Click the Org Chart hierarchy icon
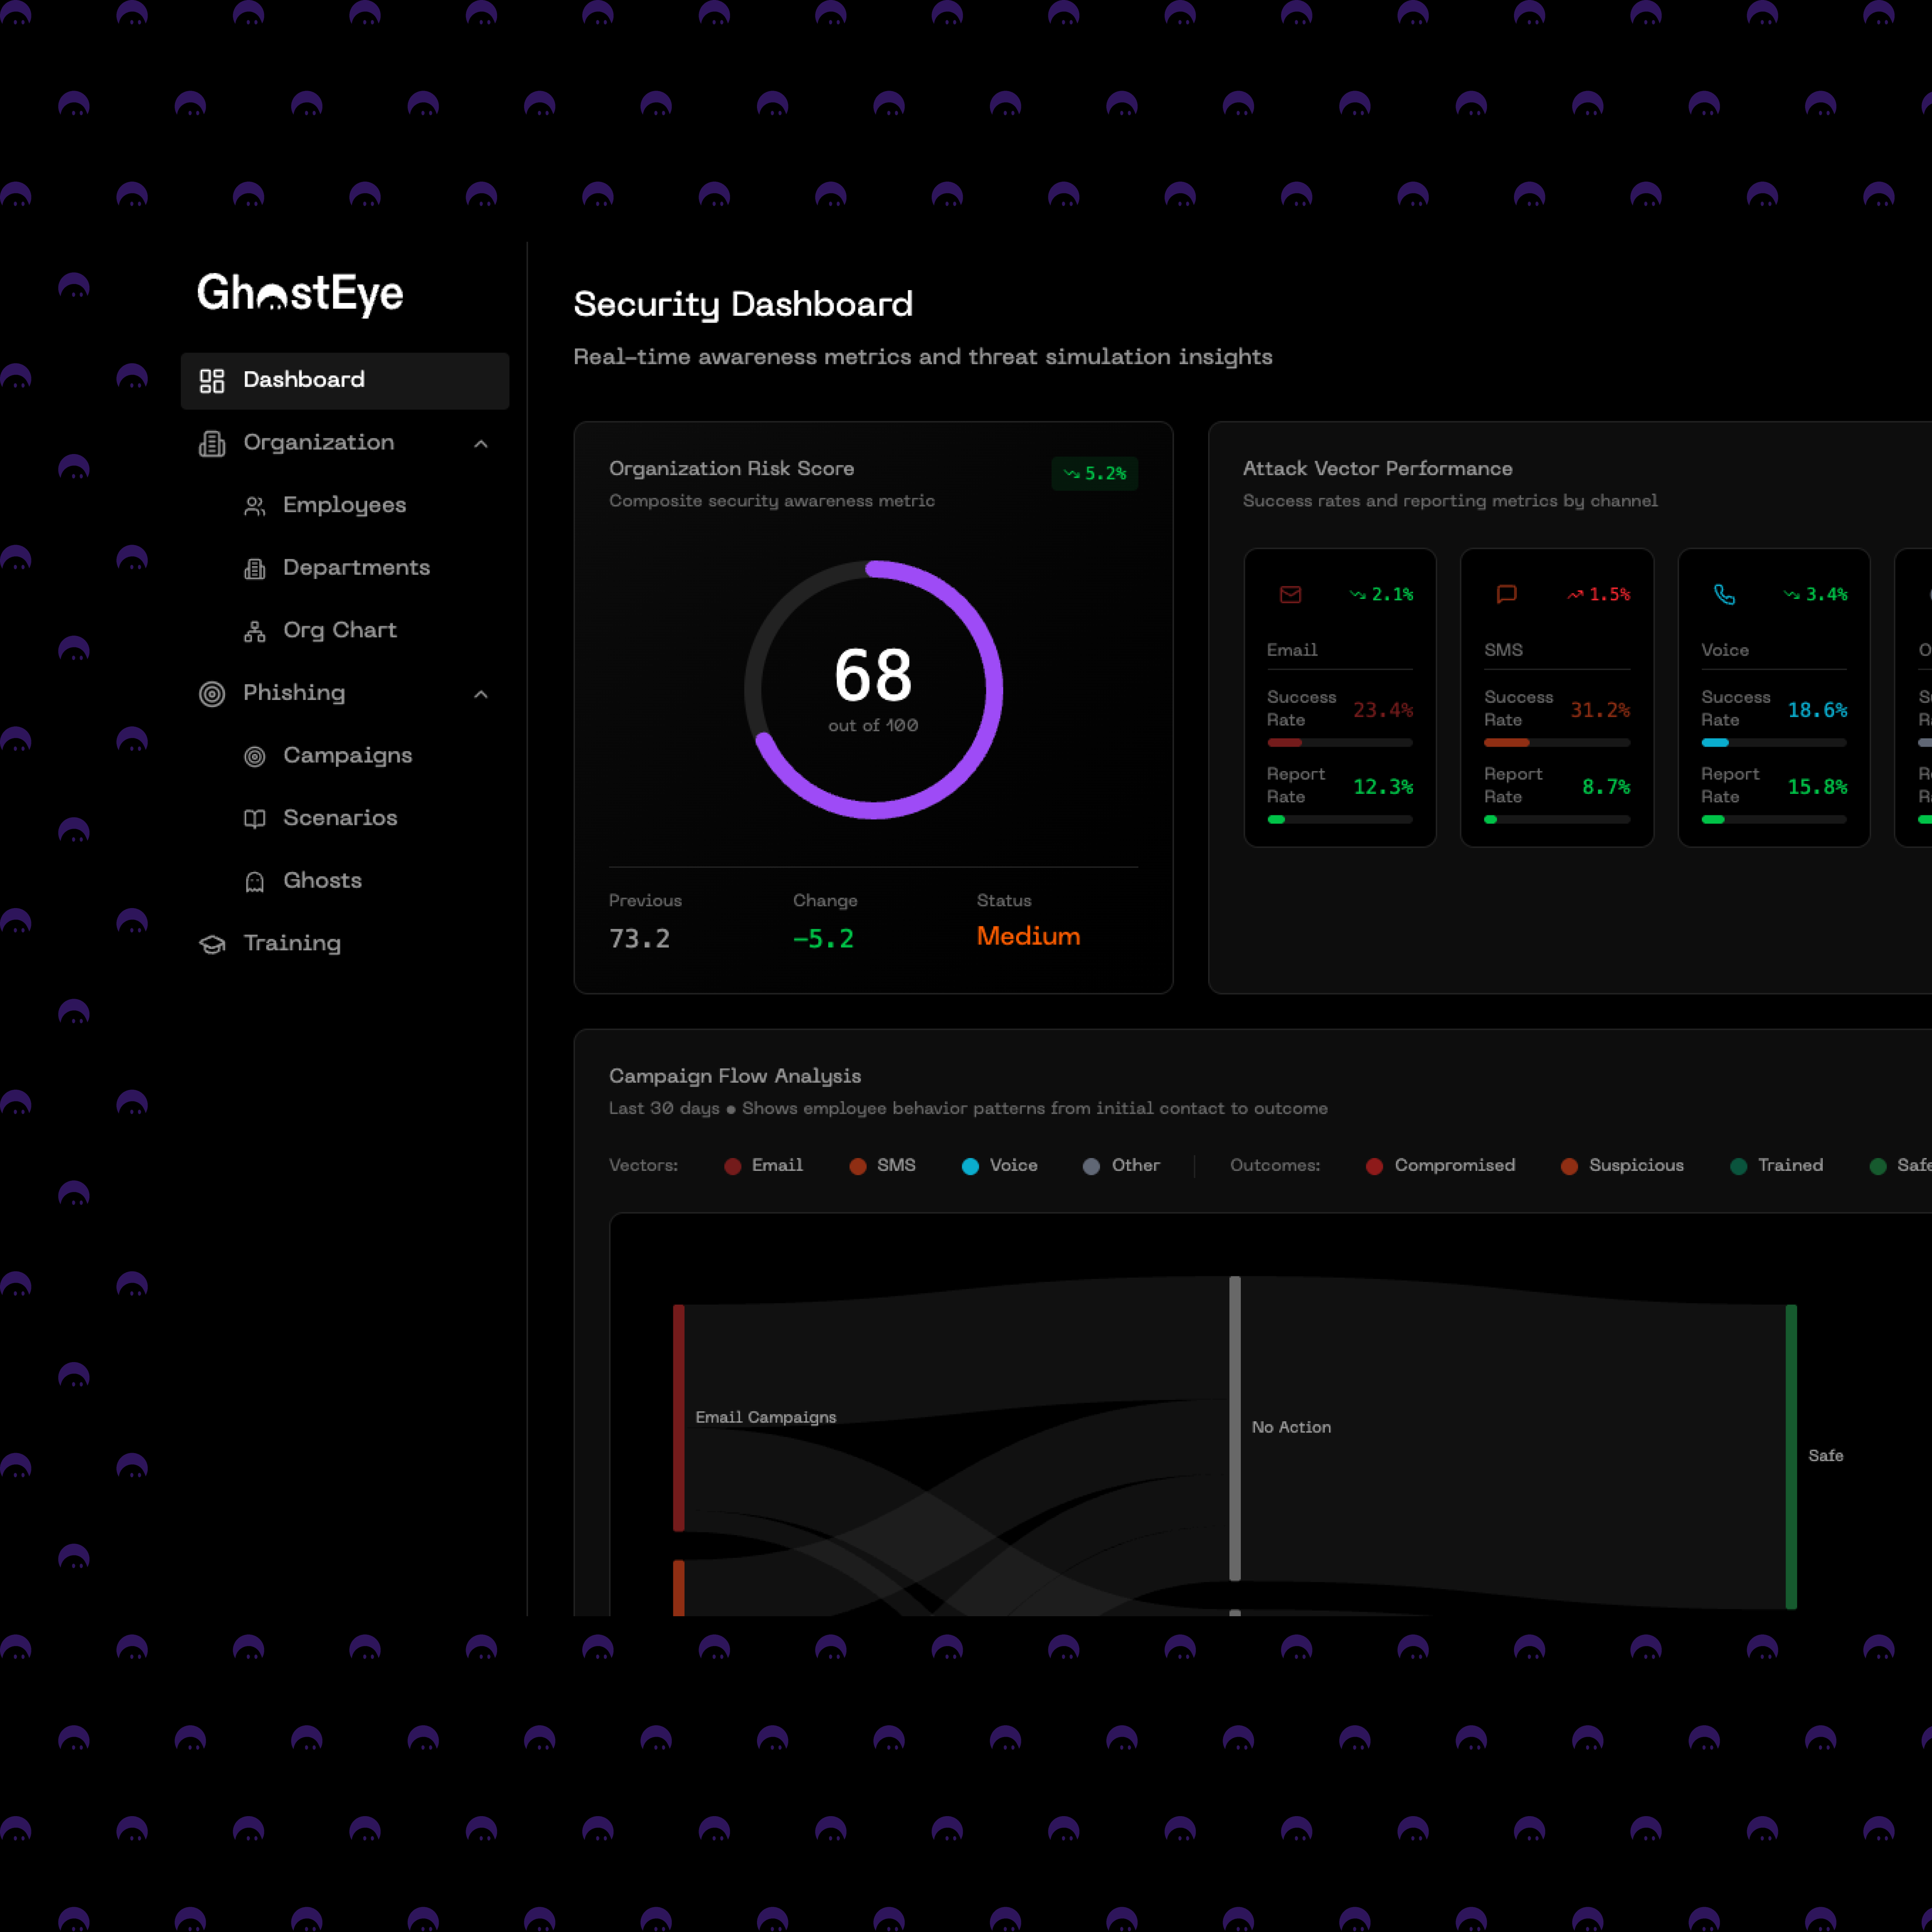Screen dimensions: 1932x1932 pyautogui.click(x=255, y=631)
